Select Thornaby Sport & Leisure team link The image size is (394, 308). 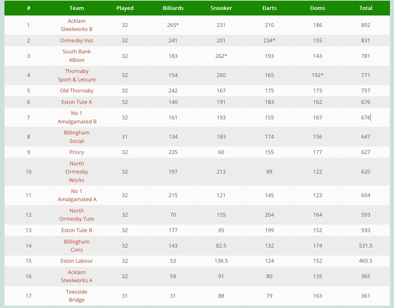77,75
